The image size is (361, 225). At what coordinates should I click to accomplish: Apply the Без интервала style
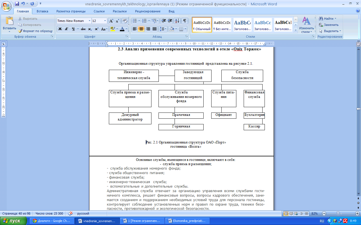pyautogui.click(x=222, y=25)
